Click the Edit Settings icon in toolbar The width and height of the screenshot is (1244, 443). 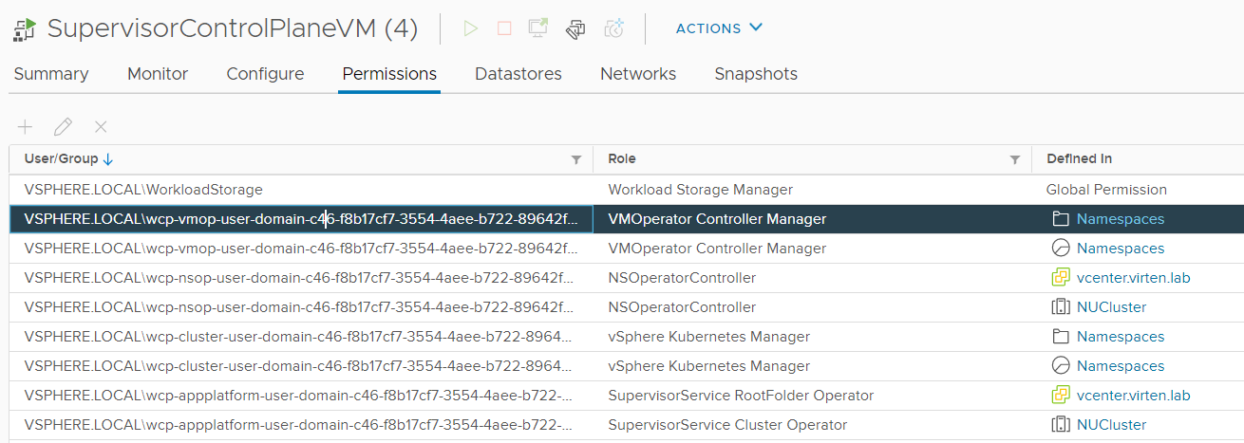(575, 28)
